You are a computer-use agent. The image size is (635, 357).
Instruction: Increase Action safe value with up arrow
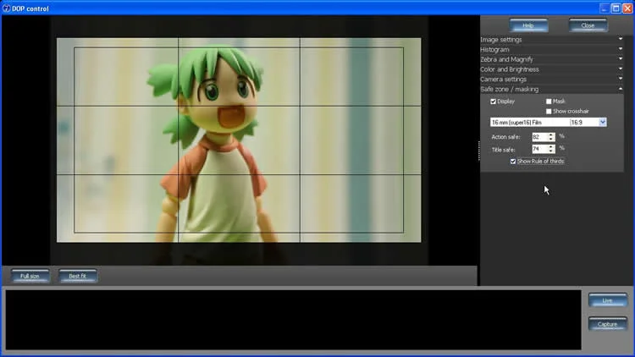[x=551, y=134]
